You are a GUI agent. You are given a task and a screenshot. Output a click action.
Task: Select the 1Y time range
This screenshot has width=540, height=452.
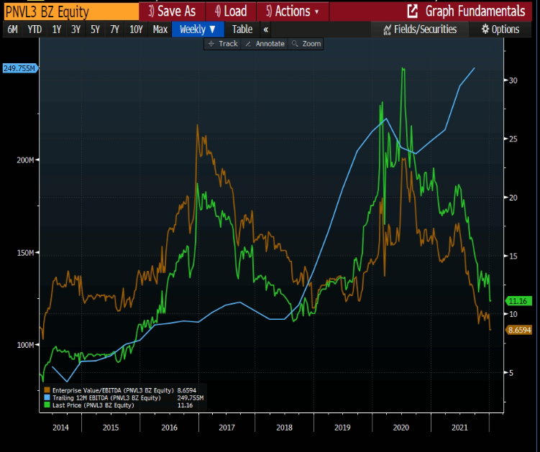coord(57,29)
